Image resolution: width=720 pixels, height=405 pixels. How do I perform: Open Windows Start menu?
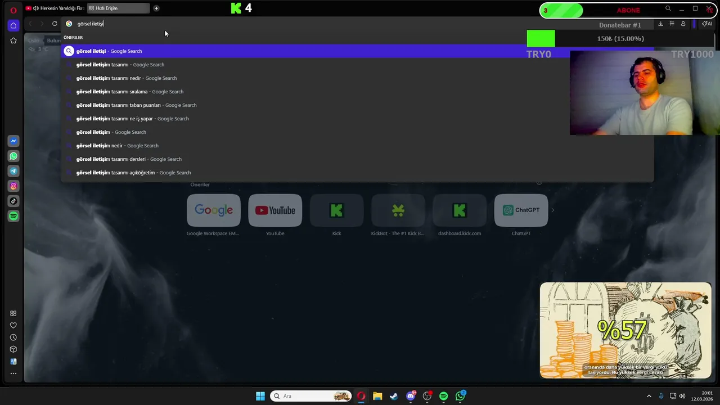click(x=260, y=396)
